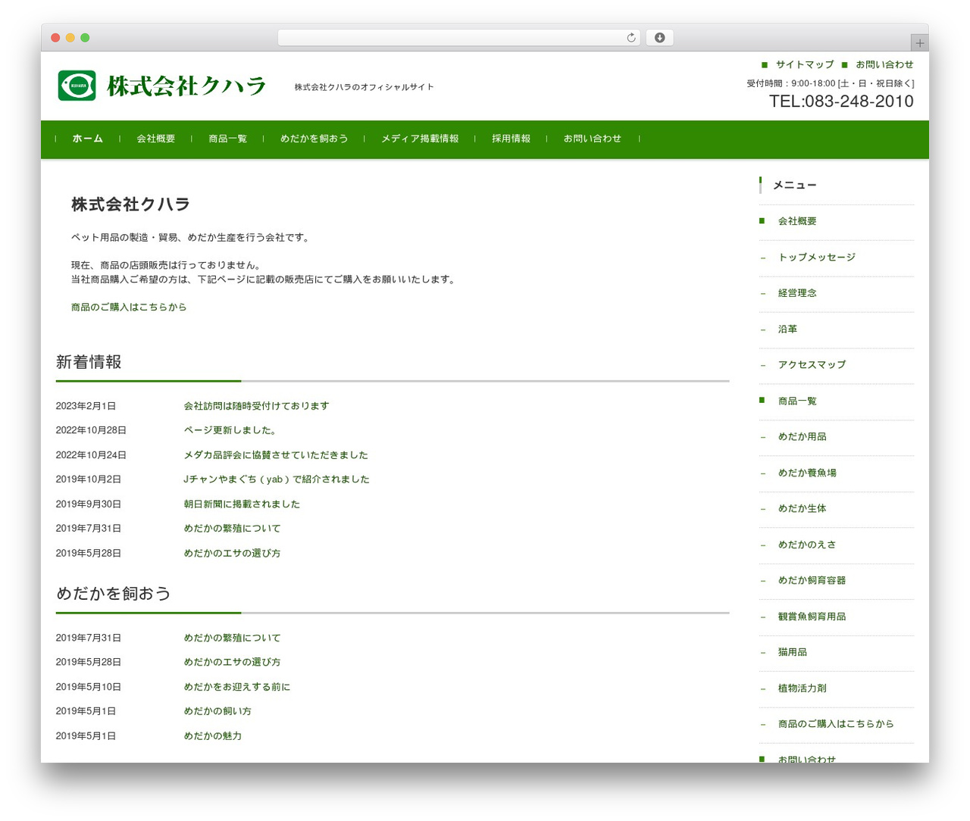Open the ホーム navigation tab

[88, 139]
